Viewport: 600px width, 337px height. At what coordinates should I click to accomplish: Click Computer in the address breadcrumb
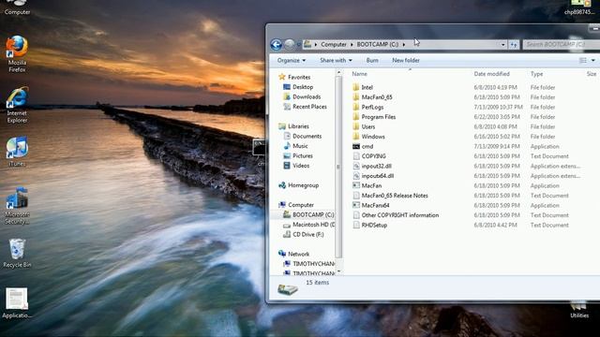point(334,45)
